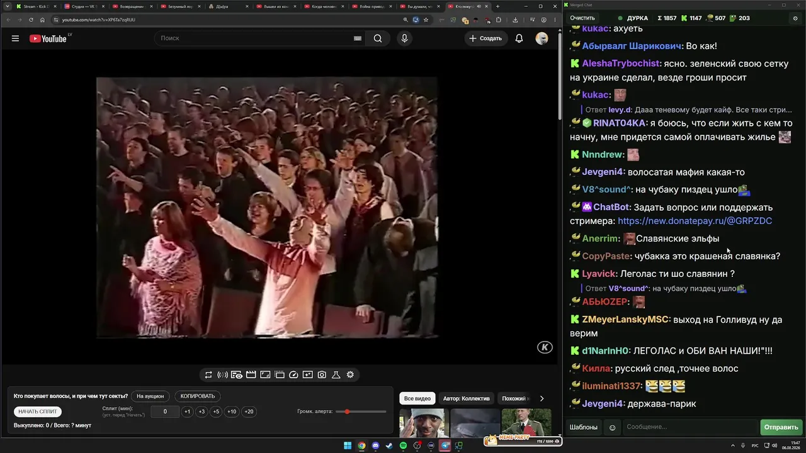
Task: Switch to the Вышел из ком browser tab
Action: 276,6
